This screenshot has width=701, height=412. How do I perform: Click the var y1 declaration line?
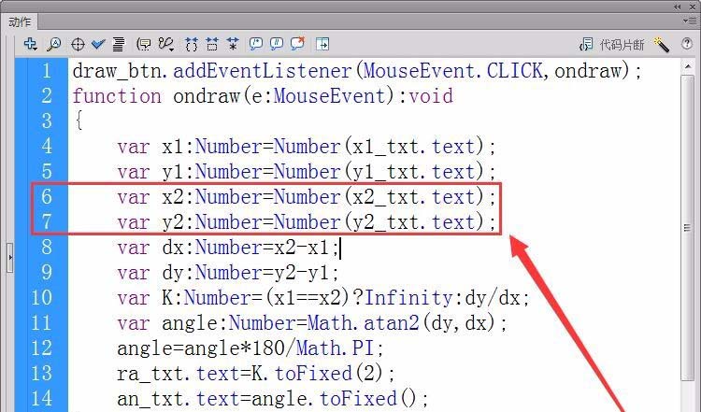click(307, 172)
